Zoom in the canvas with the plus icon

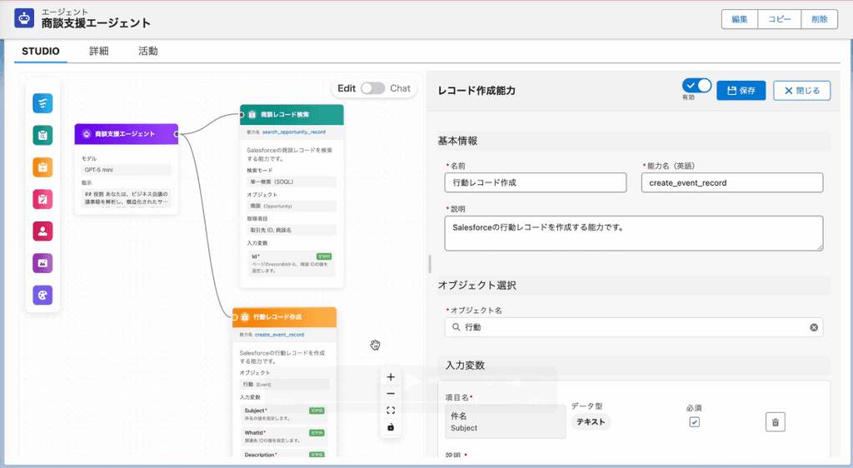(391, 376)
